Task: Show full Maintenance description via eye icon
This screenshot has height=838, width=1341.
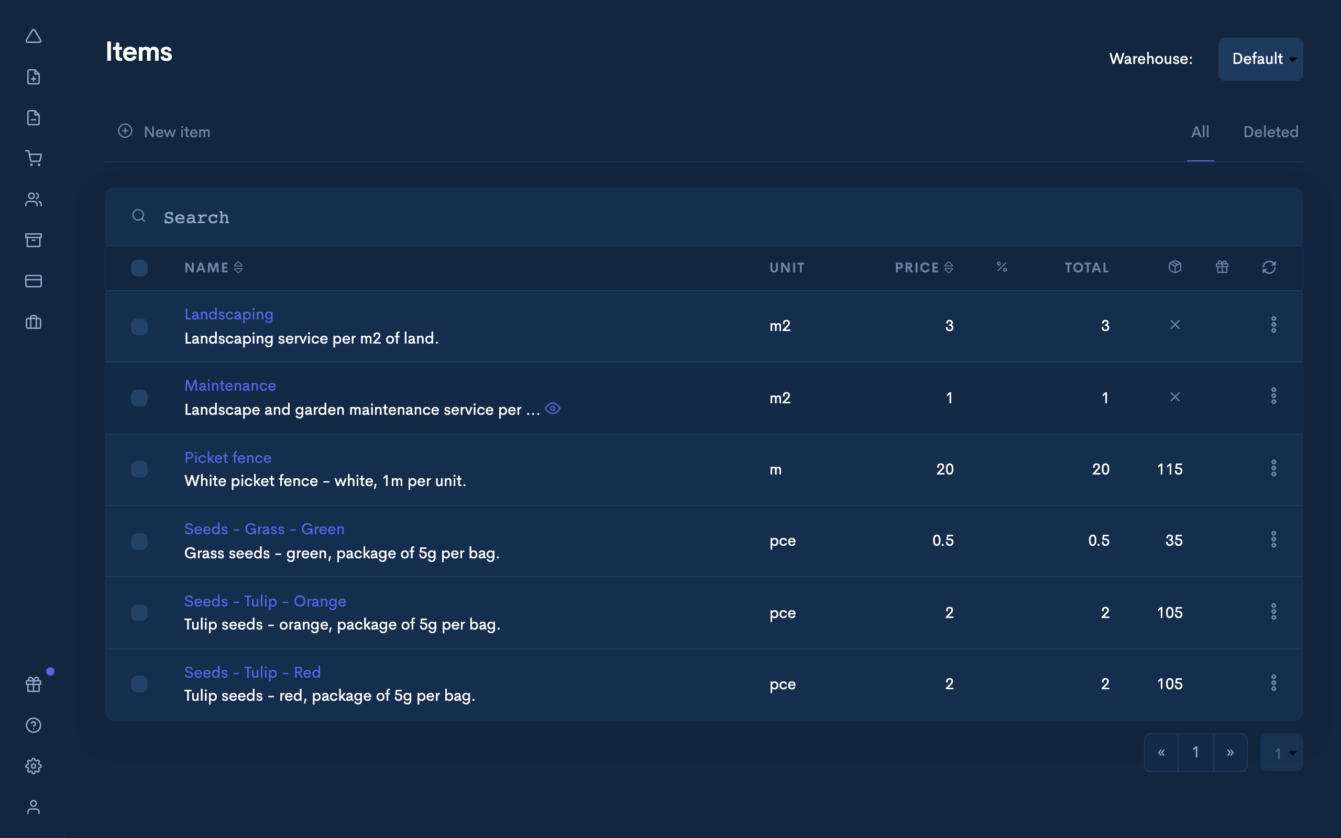Action: click(x=553, y=409)
